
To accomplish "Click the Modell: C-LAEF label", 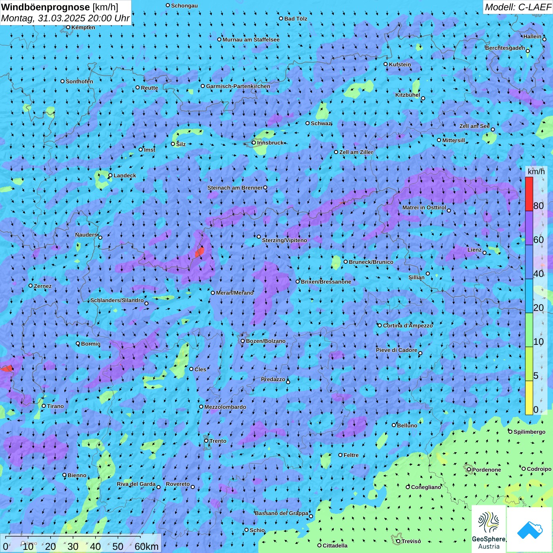I will click(x=518, y=7).
